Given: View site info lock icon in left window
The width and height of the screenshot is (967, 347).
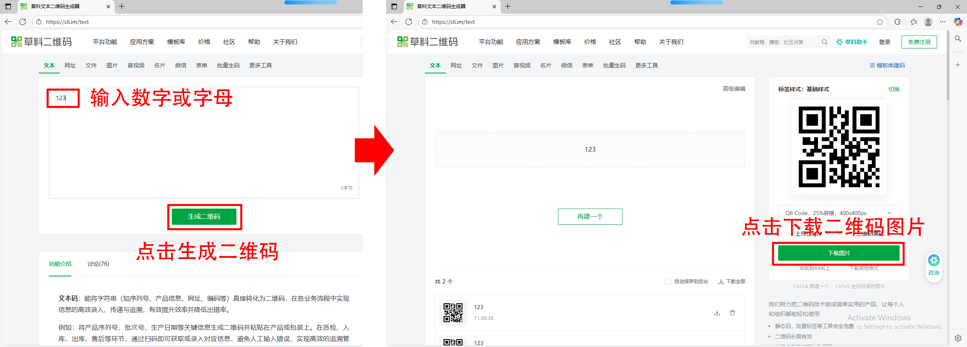Looking at the screenshot, I should point(39,22).
